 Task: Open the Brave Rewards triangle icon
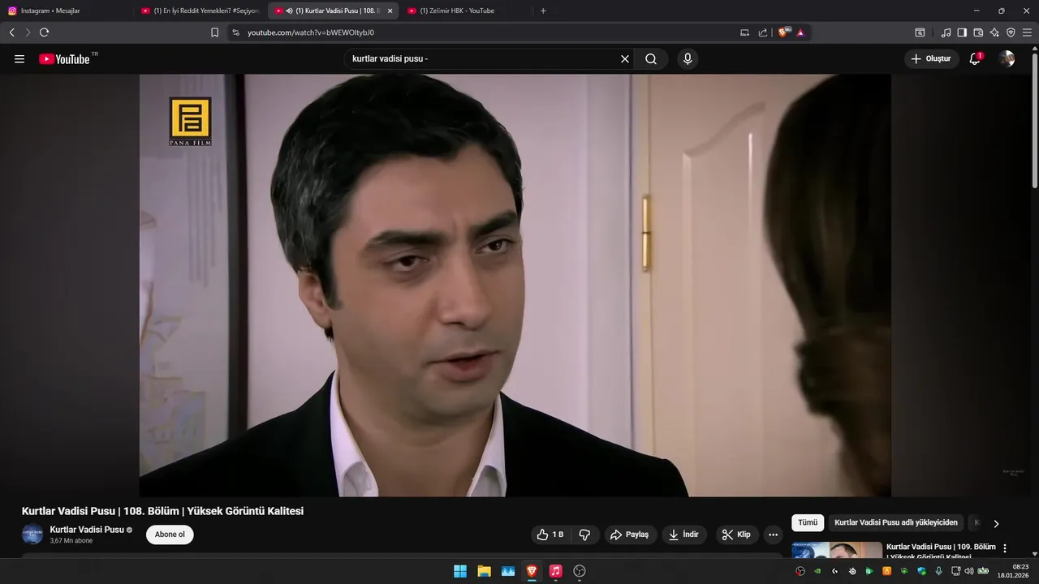tap(800, 32)
